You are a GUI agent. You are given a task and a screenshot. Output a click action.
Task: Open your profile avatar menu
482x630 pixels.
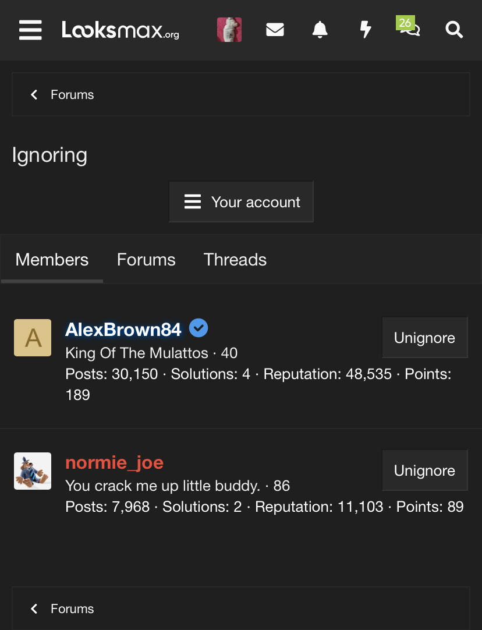[229, 30]
